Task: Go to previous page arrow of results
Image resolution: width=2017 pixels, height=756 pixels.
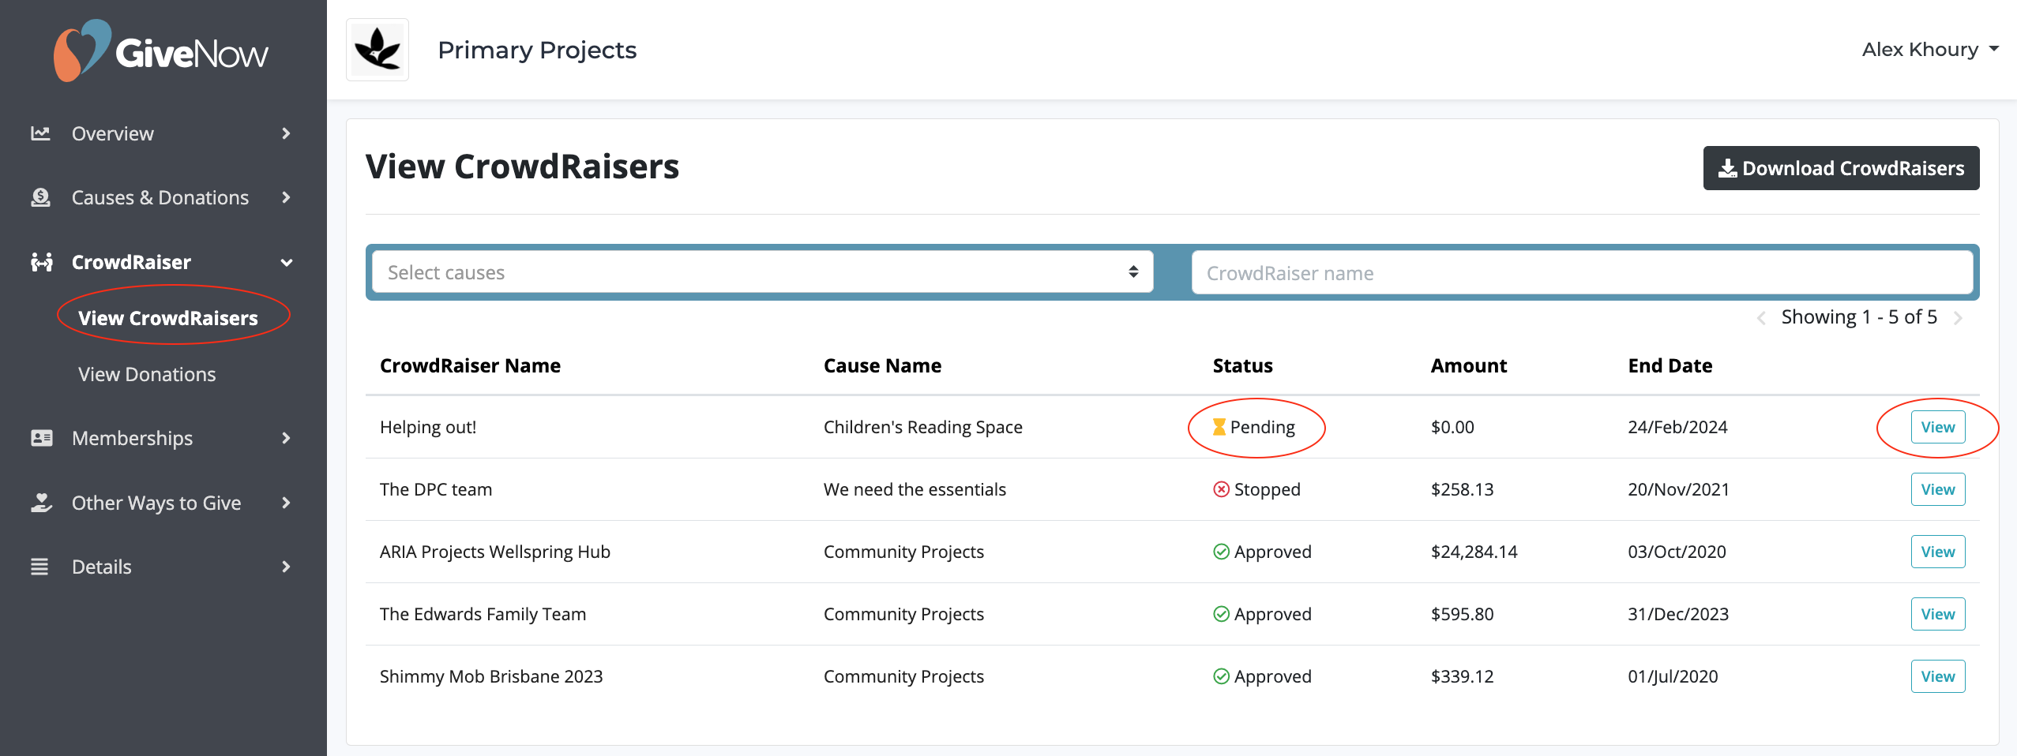Action: [1761, 318]
